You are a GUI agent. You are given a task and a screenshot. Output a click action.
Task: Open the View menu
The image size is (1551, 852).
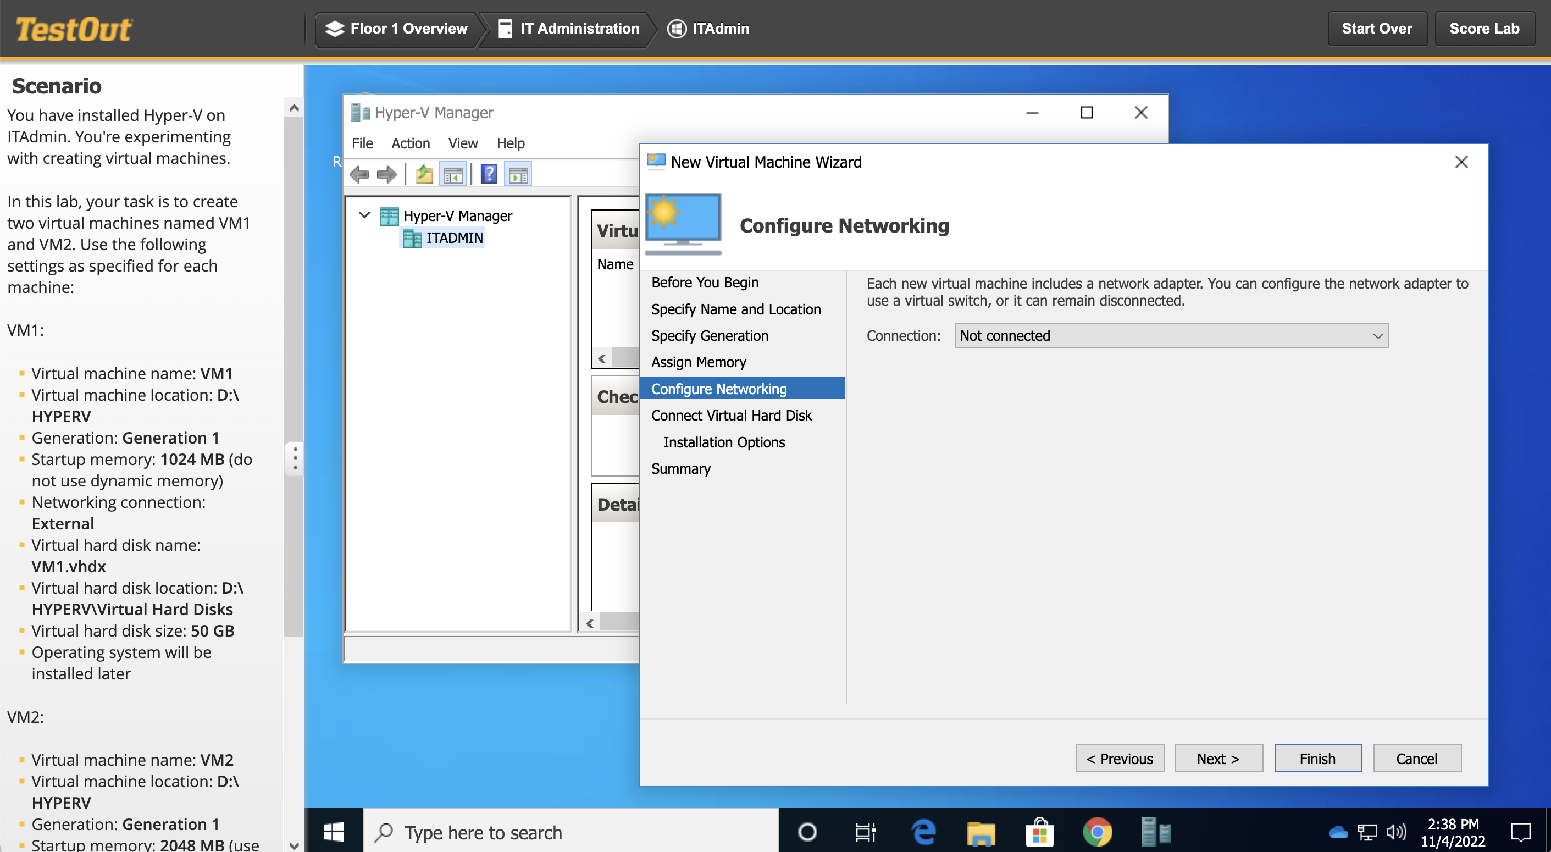tap(463, 143)
